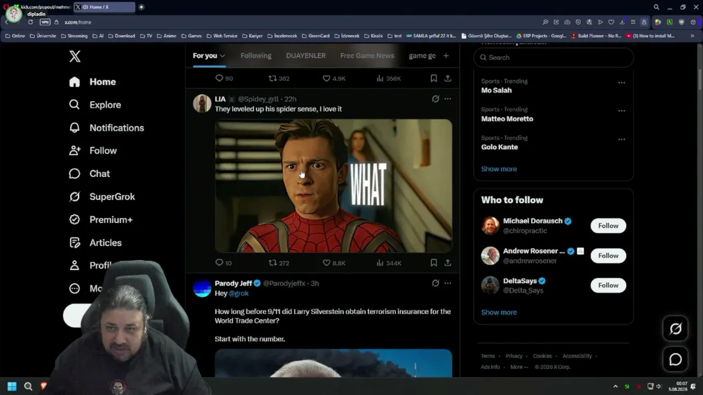Screen dimensions: 703x395
Task: Switch to the Following tab
Action: [256, 55]
